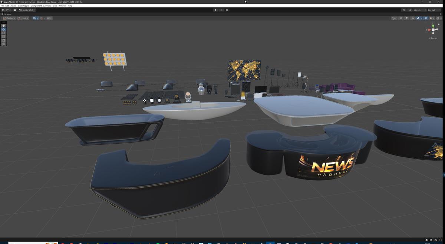Open the Undo History icon

coord(404,10)
